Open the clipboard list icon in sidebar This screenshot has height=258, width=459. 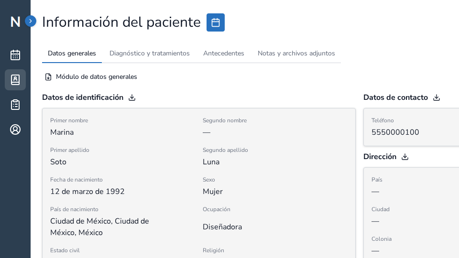point(15,105)
